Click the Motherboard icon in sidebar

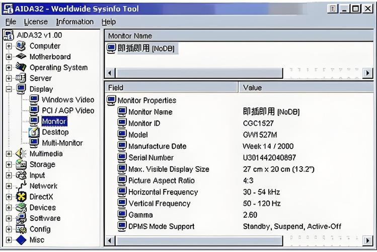coord(21,57)
